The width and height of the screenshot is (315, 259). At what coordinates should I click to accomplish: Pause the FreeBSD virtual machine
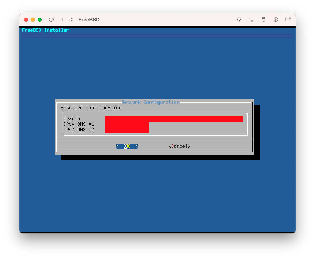coord(62,19)
